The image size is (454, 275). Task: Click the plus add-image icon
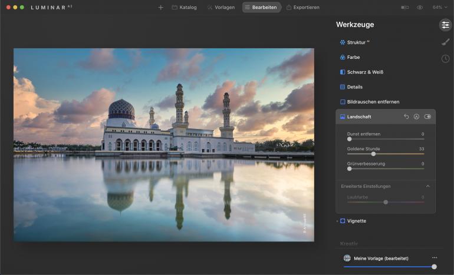[x=161, y=7]
